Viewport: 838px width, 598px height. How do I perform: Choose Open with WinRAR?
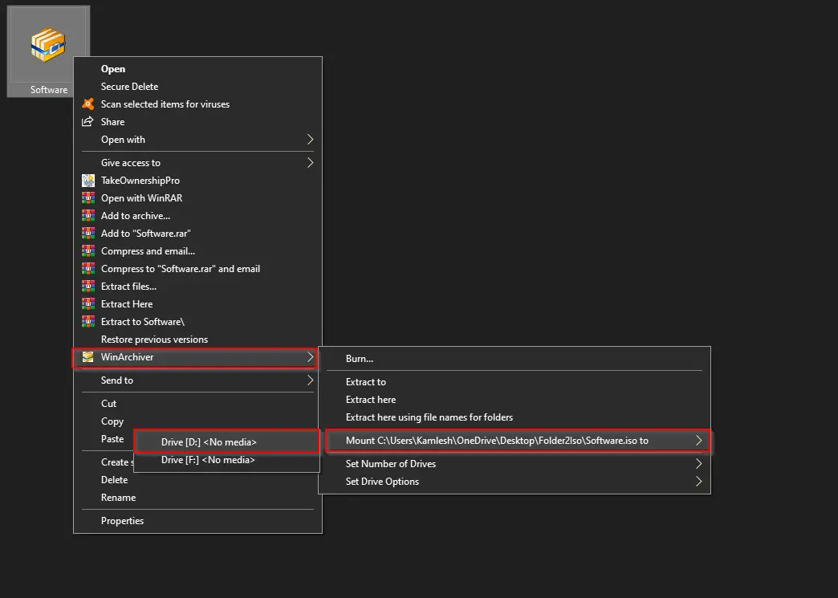coord(197,197)
